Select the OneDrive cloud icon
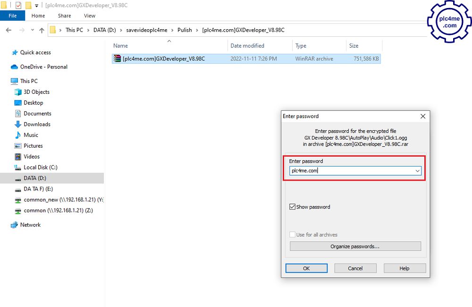The image size is (472, 307). click(x=15, y=67)
